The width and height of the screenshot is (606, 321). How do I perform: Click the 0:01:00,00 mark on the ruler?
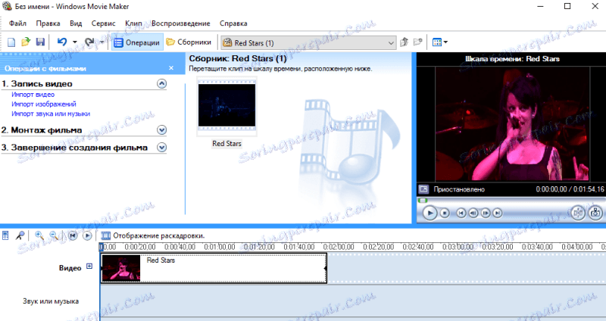click(x=219, y=247)
